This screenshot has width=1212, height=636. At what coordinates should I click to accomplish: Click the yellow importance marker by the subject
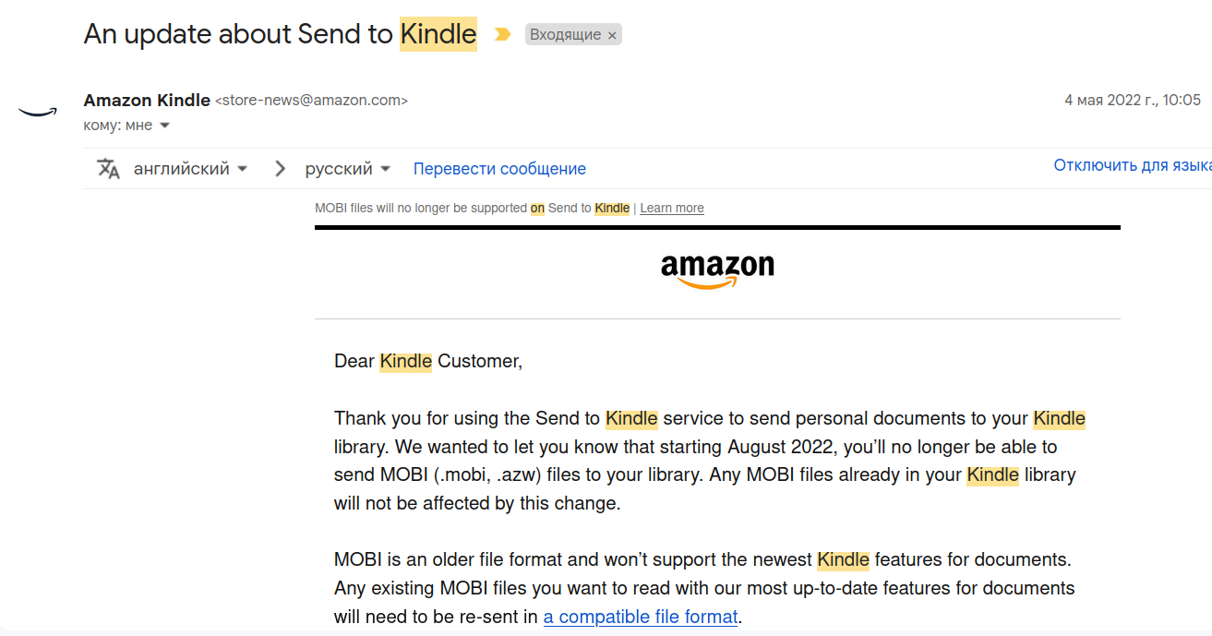502,35
